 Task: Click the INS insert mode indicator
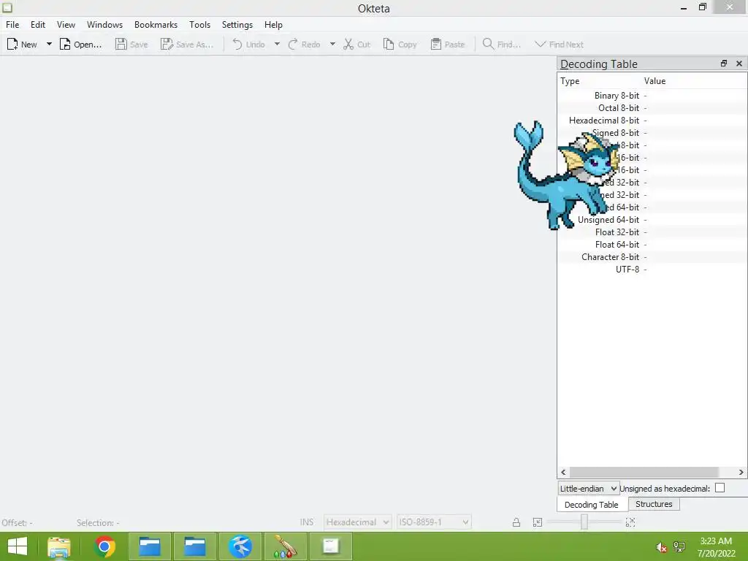point(306,522)
